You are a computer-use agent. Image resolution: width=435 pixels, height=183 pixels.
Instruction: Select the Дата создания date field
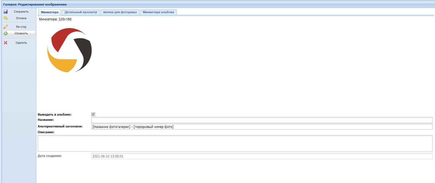click(262, 156)
